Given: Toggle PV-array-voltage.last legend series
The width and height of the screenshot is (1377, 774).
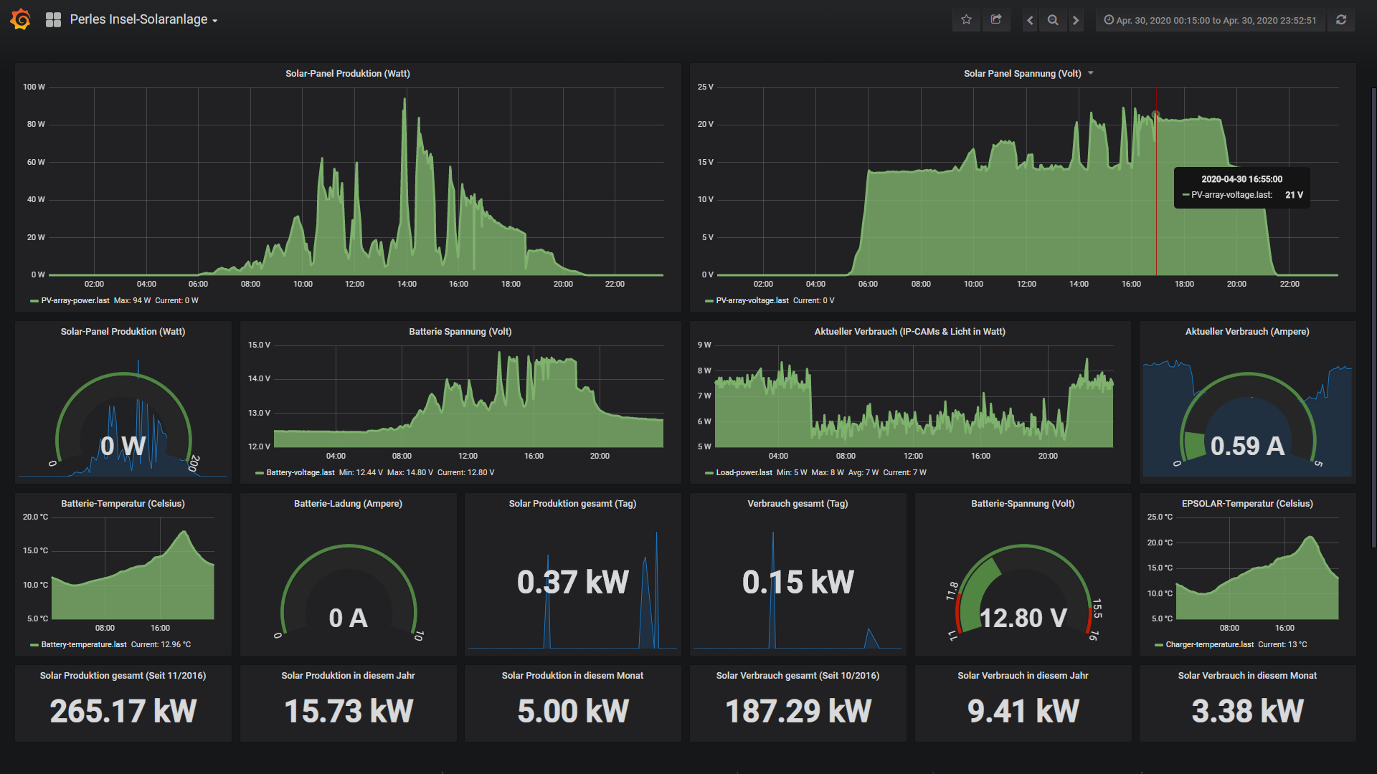Looking at the screenshot, I should pyautogui.click(x=752, y=301).
